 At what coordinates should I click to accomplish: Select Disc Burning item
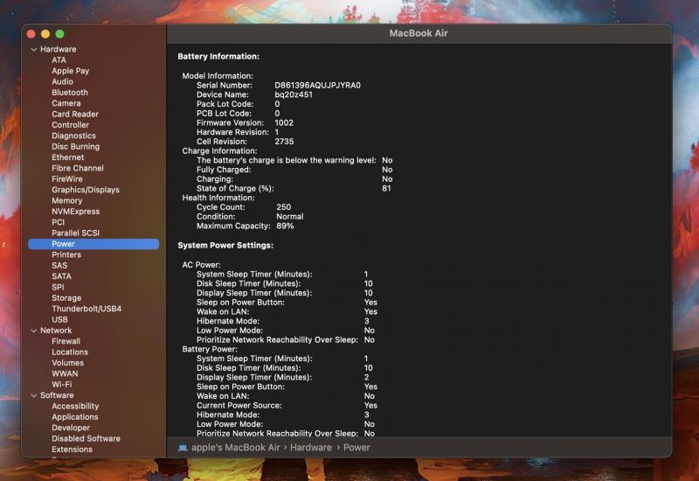pos(76,146)
